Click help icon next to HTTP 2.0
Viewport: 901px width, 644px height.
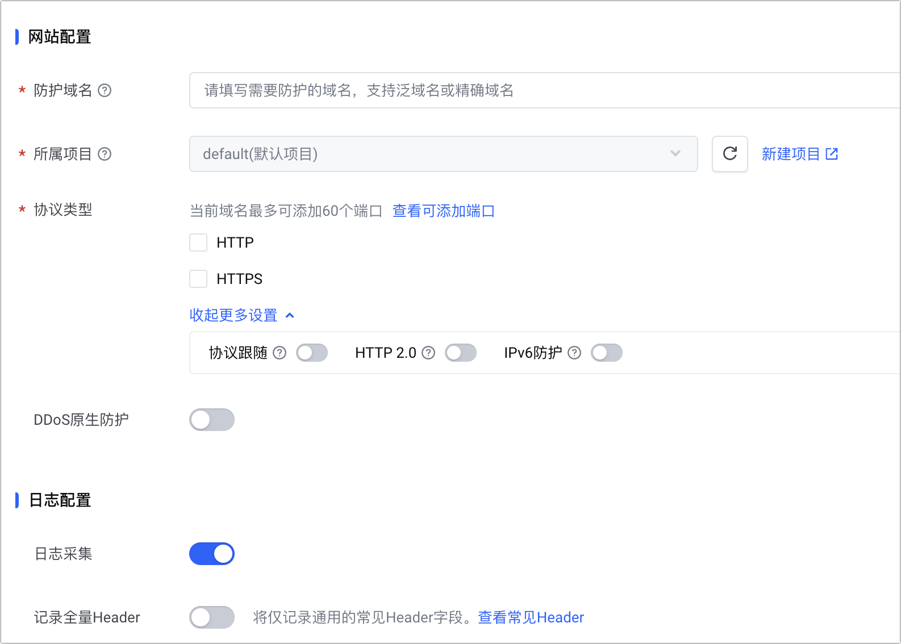(429, 353)
